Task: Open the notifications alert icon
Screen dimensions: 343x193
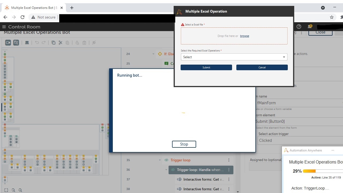Action: (310, 27)
